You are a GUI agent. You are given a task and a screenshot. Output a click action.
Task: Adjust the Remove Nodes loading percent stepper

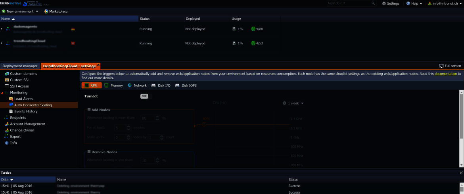click(x=157, y=160)
